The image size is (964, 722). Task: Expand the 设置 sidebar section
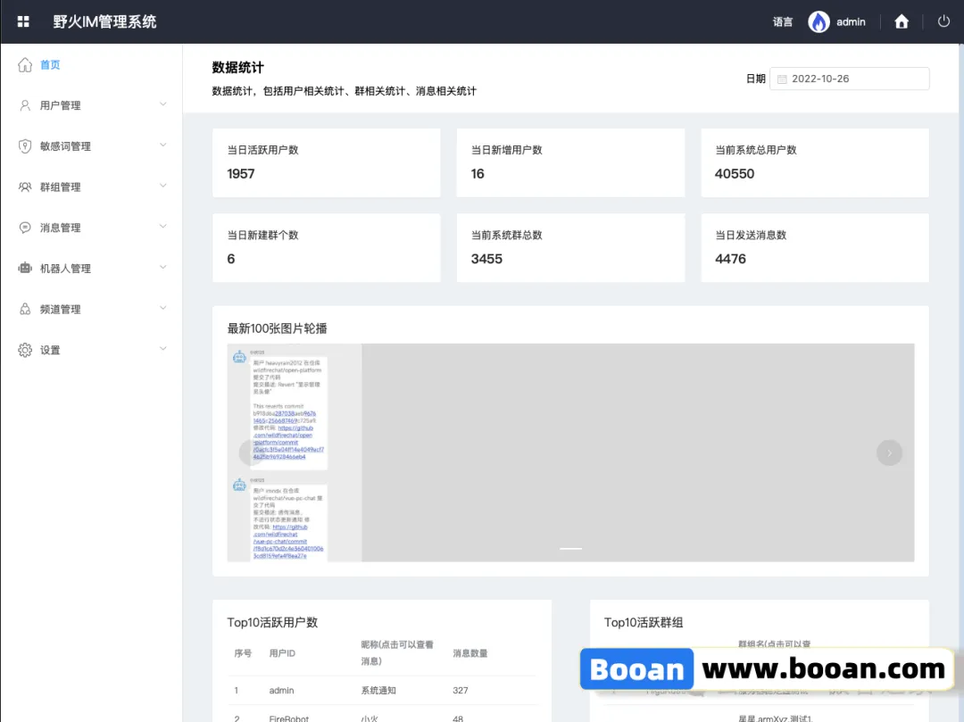[x=163, y=349]
